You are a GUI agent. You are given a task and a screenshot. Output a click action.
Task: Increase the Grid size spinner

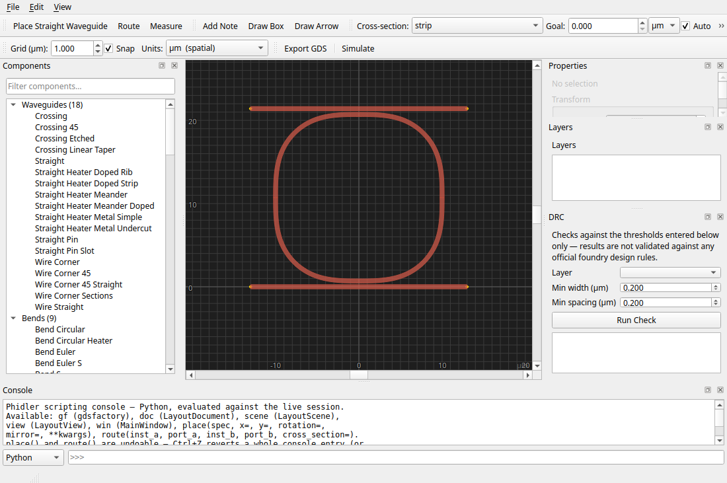click(97, 45)
